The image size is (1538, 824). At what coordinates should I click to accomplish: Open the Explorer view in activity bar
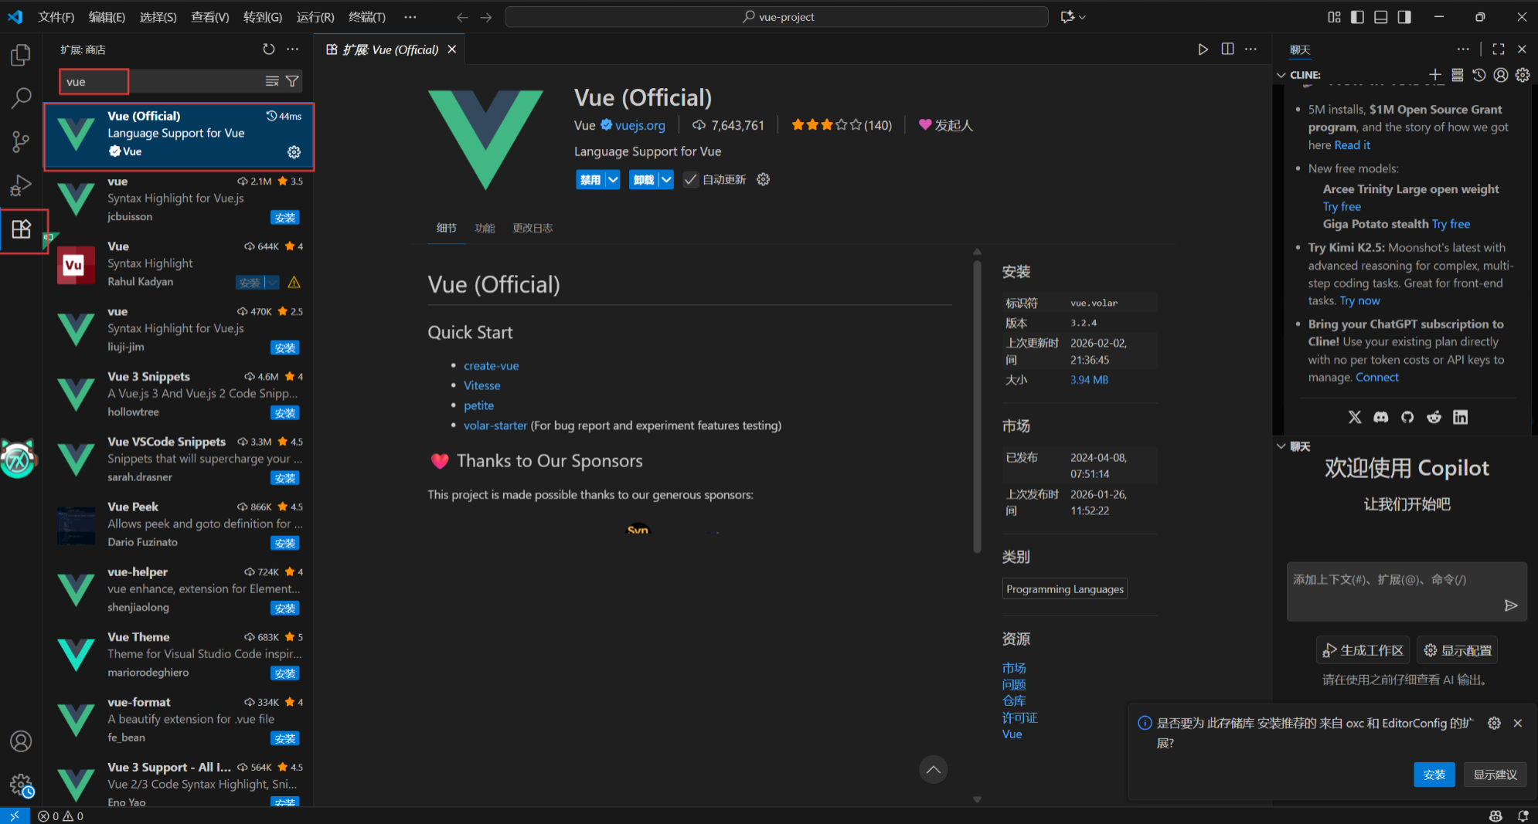pyautogui.click(x=21, y=55)
